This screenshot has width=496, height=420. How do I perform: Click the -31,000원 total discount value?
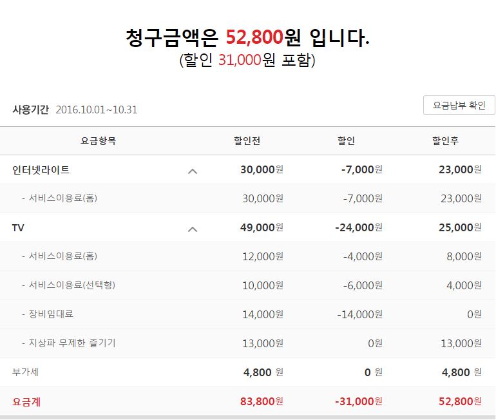pos(359,401)
